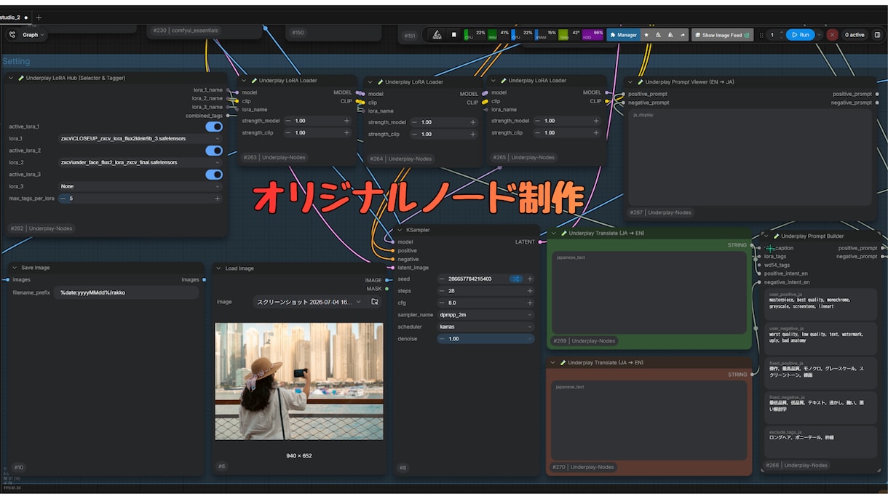Open the sampler_name dpmpp_2m dropdown

pyautogui.click(x=485, y=315)
